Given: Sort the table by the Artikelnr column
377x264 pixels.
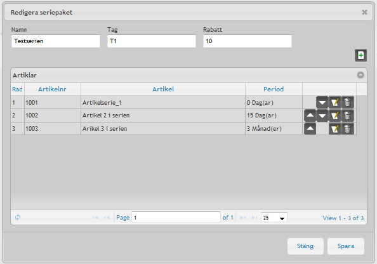Looking at the screenshot, I should pos(53,89).
